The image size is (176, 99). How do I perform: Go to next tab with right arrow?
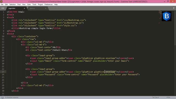click(x=4, y=8)
